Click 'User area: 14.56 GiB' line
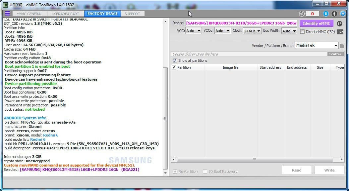 coord(44,45)
